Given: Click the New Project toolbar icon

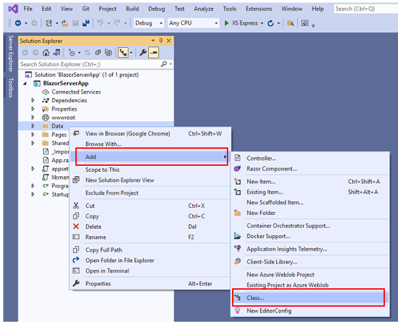Looking at the screenshot, I should click(49, 24).
